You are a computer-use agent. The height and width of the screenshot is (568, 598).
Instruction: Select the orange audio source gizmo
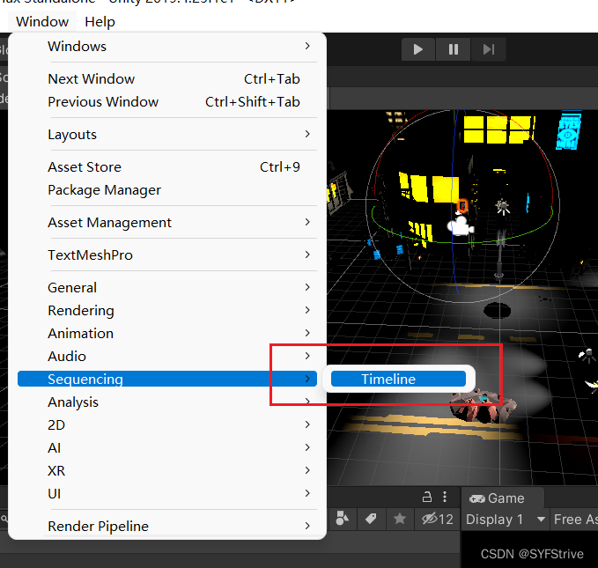point(462,206)
